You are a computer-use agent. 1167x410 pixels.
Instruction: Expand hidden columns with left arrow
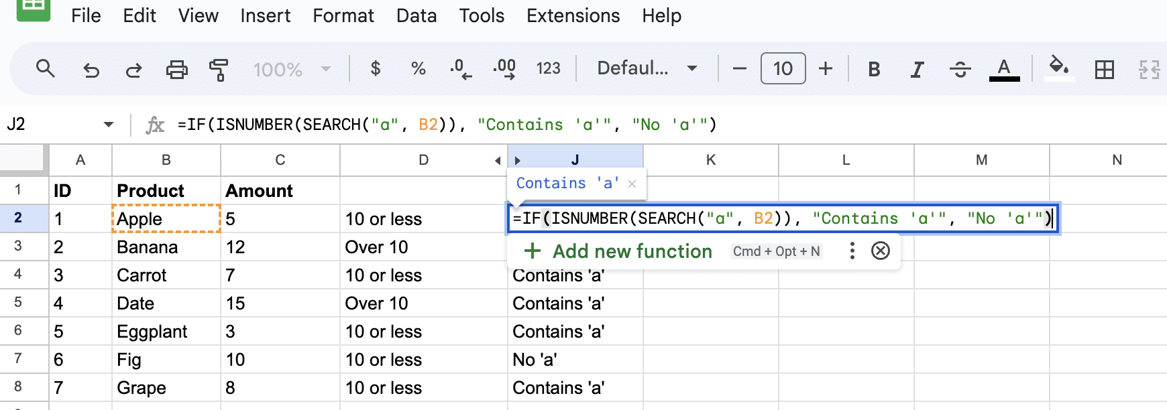pyautogui.click(x=498, y=160)
